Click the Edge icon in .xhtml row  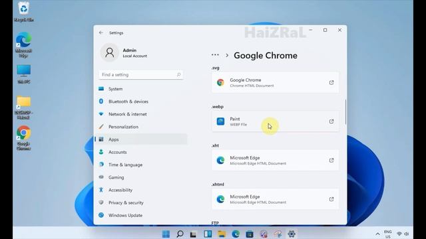tap(220, 199)
